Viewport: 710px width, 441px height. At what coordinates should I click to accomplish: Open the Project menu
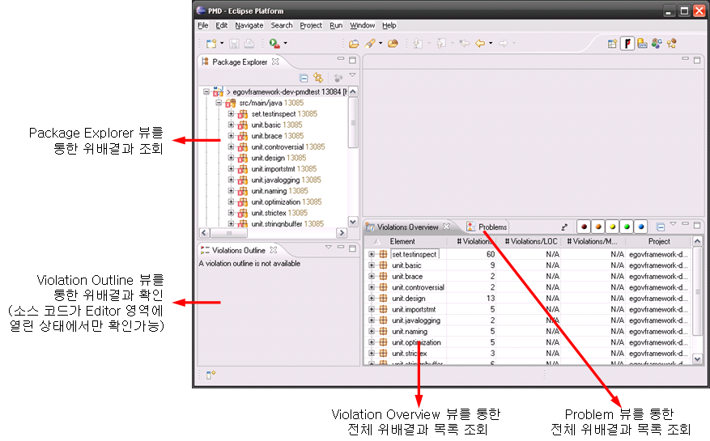point(311,26)
